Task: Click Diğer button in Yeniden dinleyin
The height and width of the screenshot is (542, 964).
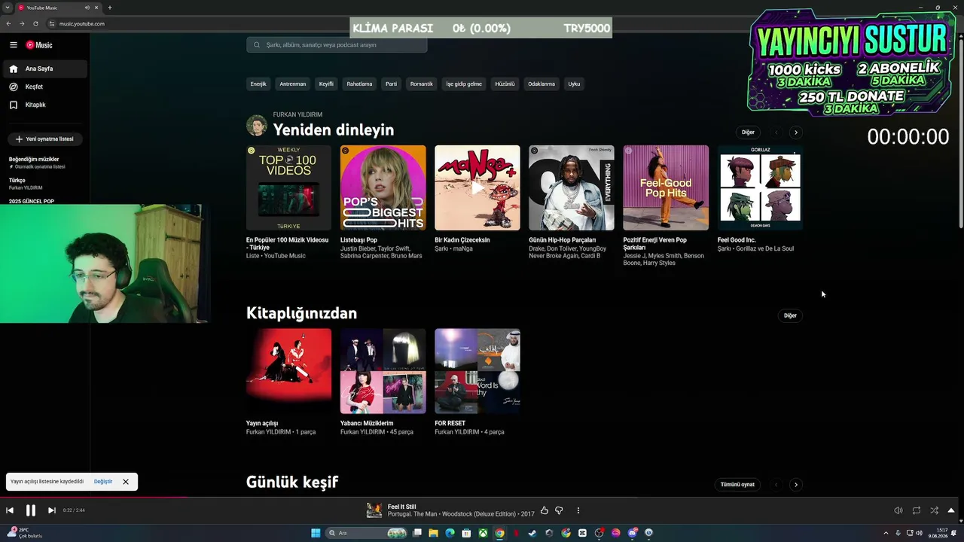Action: 748,132
